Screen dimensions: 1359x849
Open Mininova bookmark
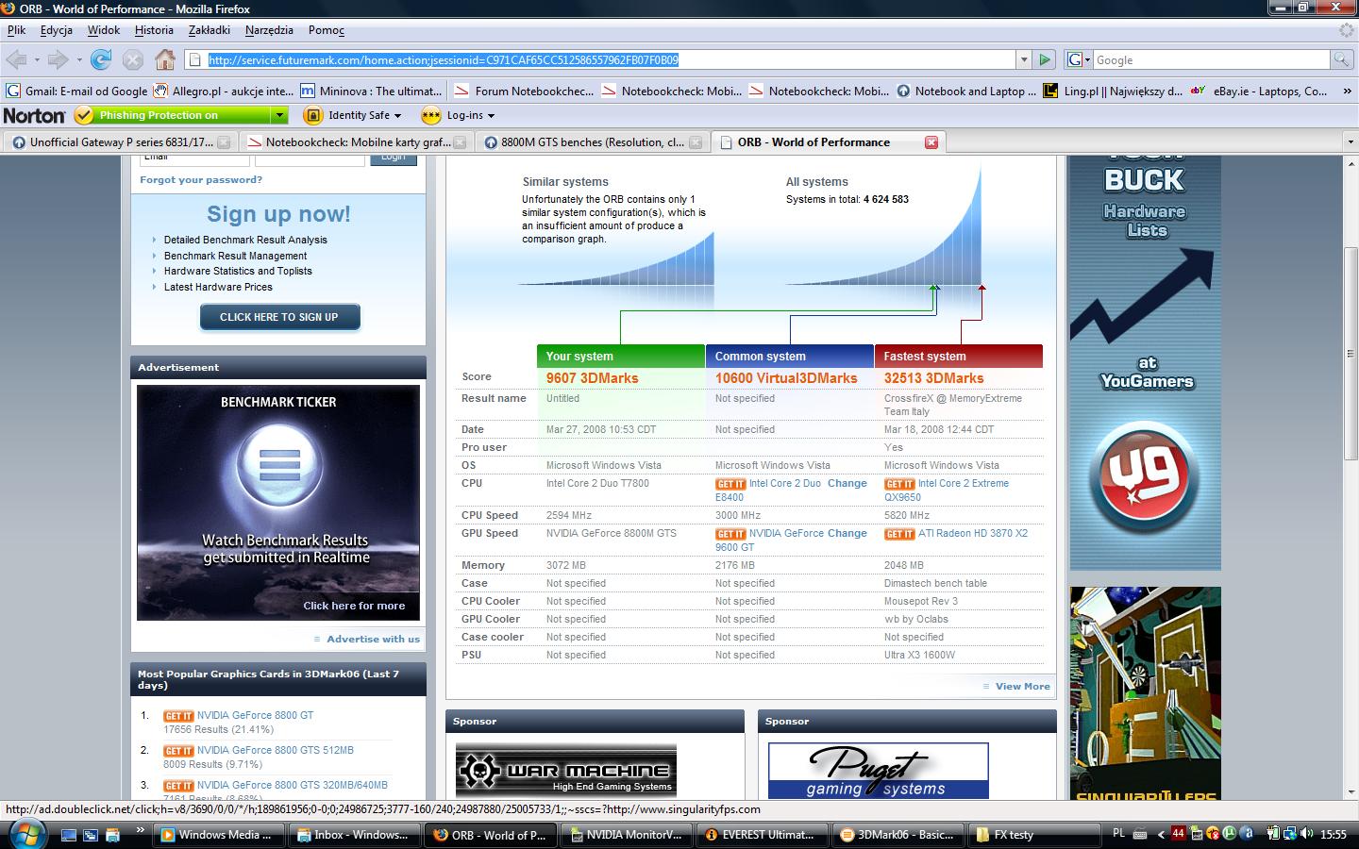[371, 92]
